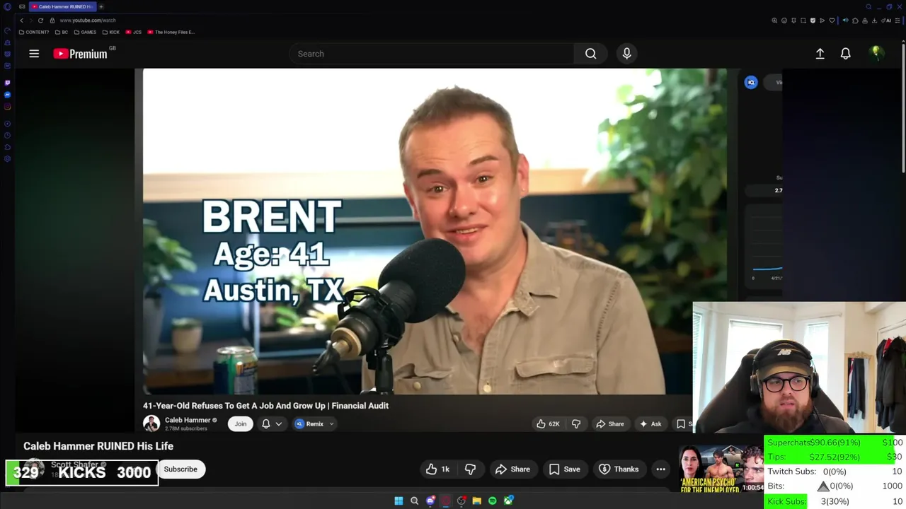This screenshot has height=509, width=906.
Task: Dislike the Caleb Hammer RUINED video
Action: tap(470, 469)
